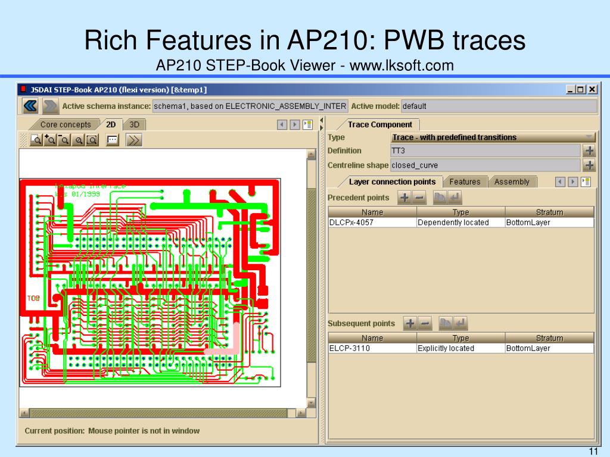
Task: Switch to the Assembly tab
Action: 512,182
